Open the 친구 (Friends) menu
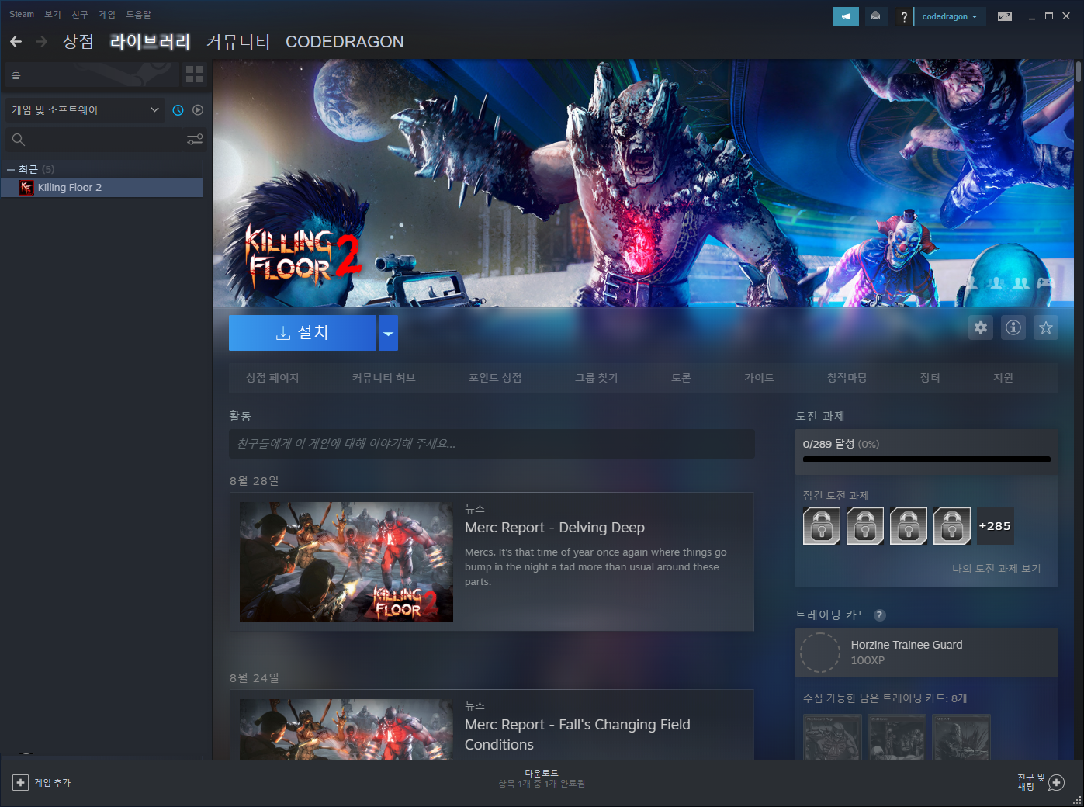This screenshot has height=807, width=1084. tap(80, 14)
